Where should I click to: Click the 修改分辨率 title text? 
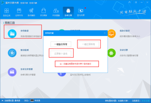pos(125,31)
